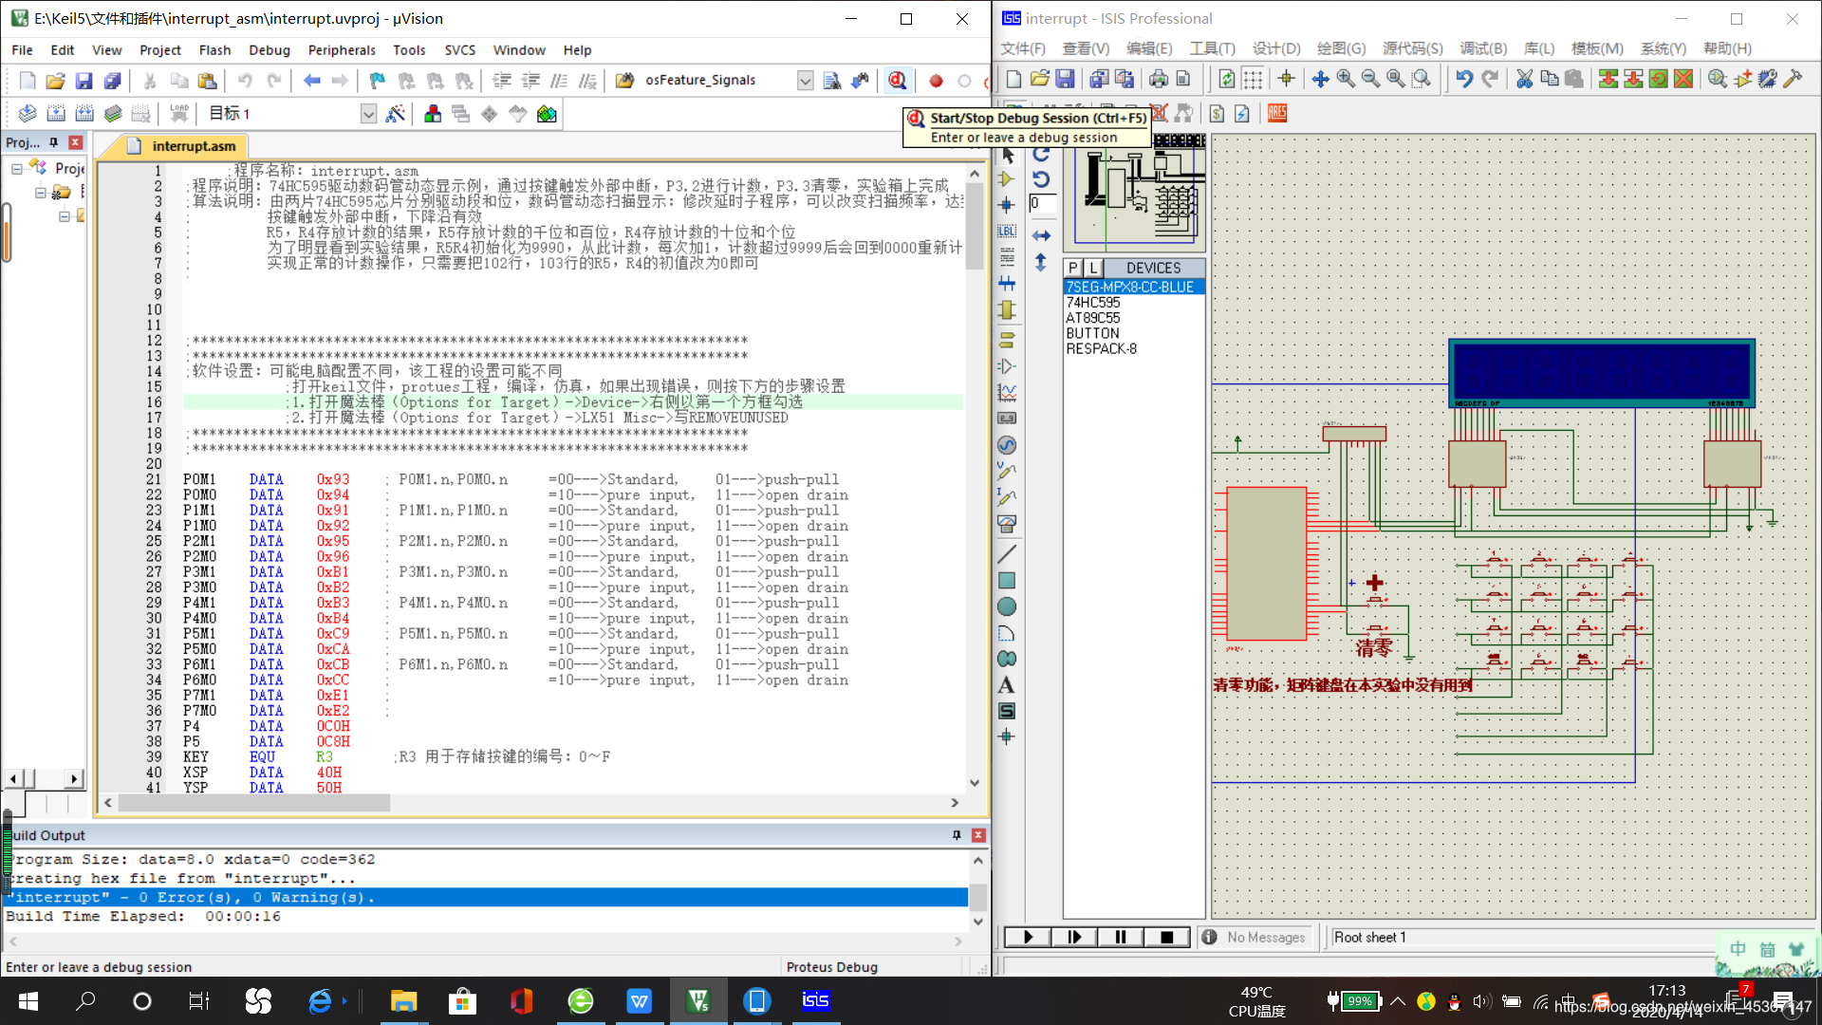Close the Project panel
This screenshot has height=1025, width=1822.
76,142
